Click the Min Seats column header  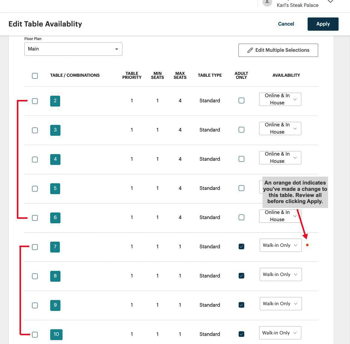tap(157, 76)
